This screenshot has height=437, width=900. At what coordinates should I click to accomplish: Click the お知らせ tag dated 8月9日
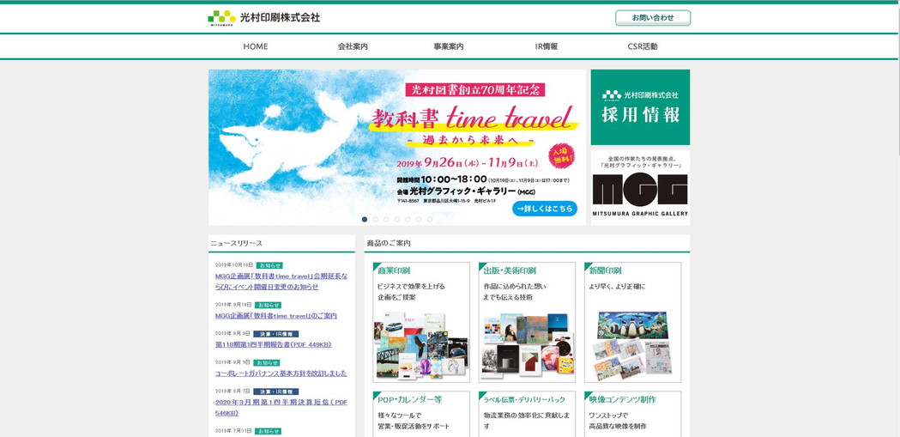click(x=267, y=362)
